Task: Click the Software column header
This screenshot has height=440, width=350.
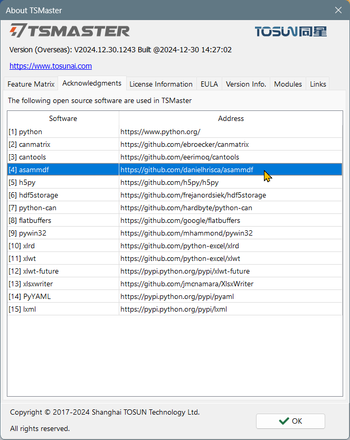Action: click(63, 118)
